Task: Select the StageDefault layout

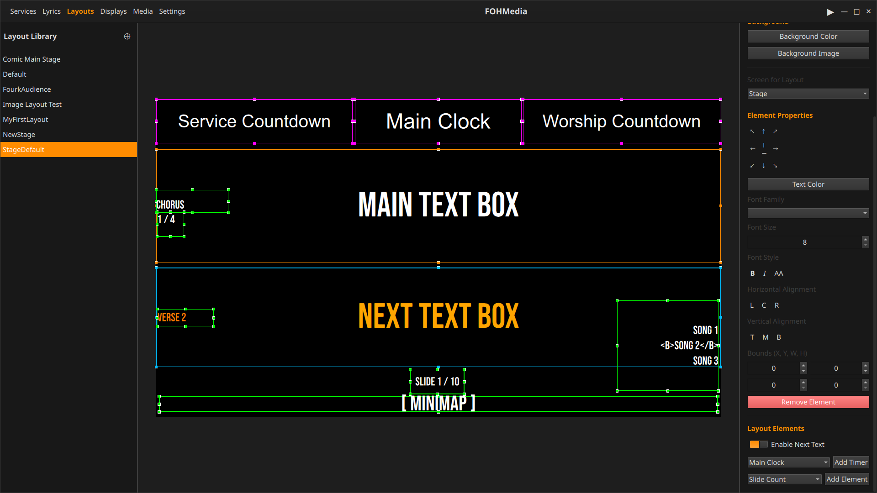Action: (69, 150)
